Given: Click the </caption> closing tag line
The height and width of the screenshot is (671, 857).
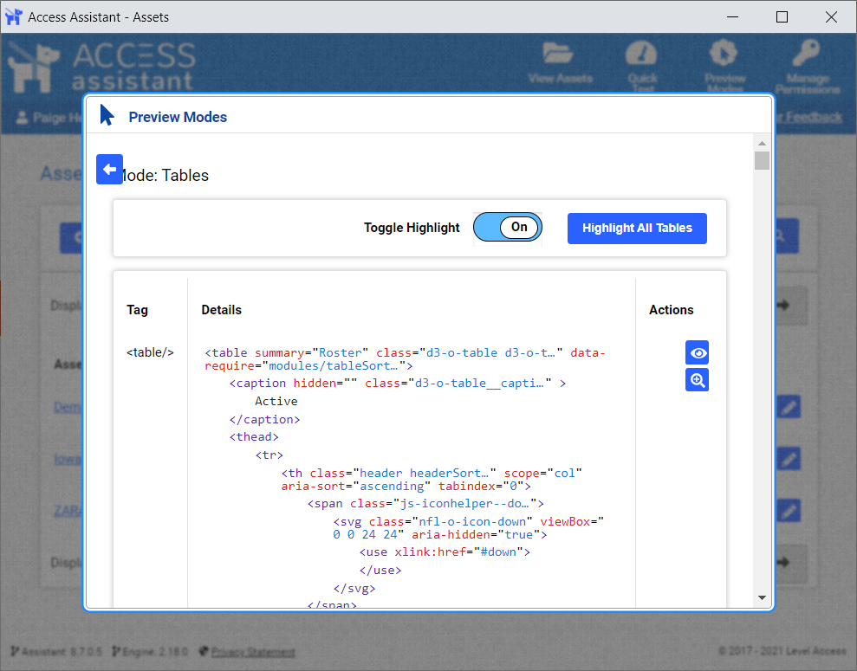Looking at the screenshot, I should [264, 419].
